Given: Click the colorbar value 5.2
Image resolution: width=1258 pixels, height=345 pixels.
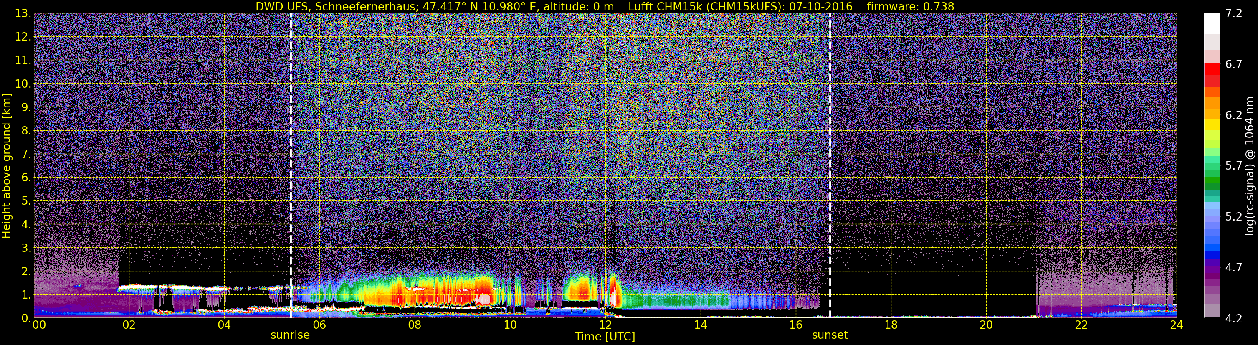Looking at the screenshot, I should coord(1234,216).
